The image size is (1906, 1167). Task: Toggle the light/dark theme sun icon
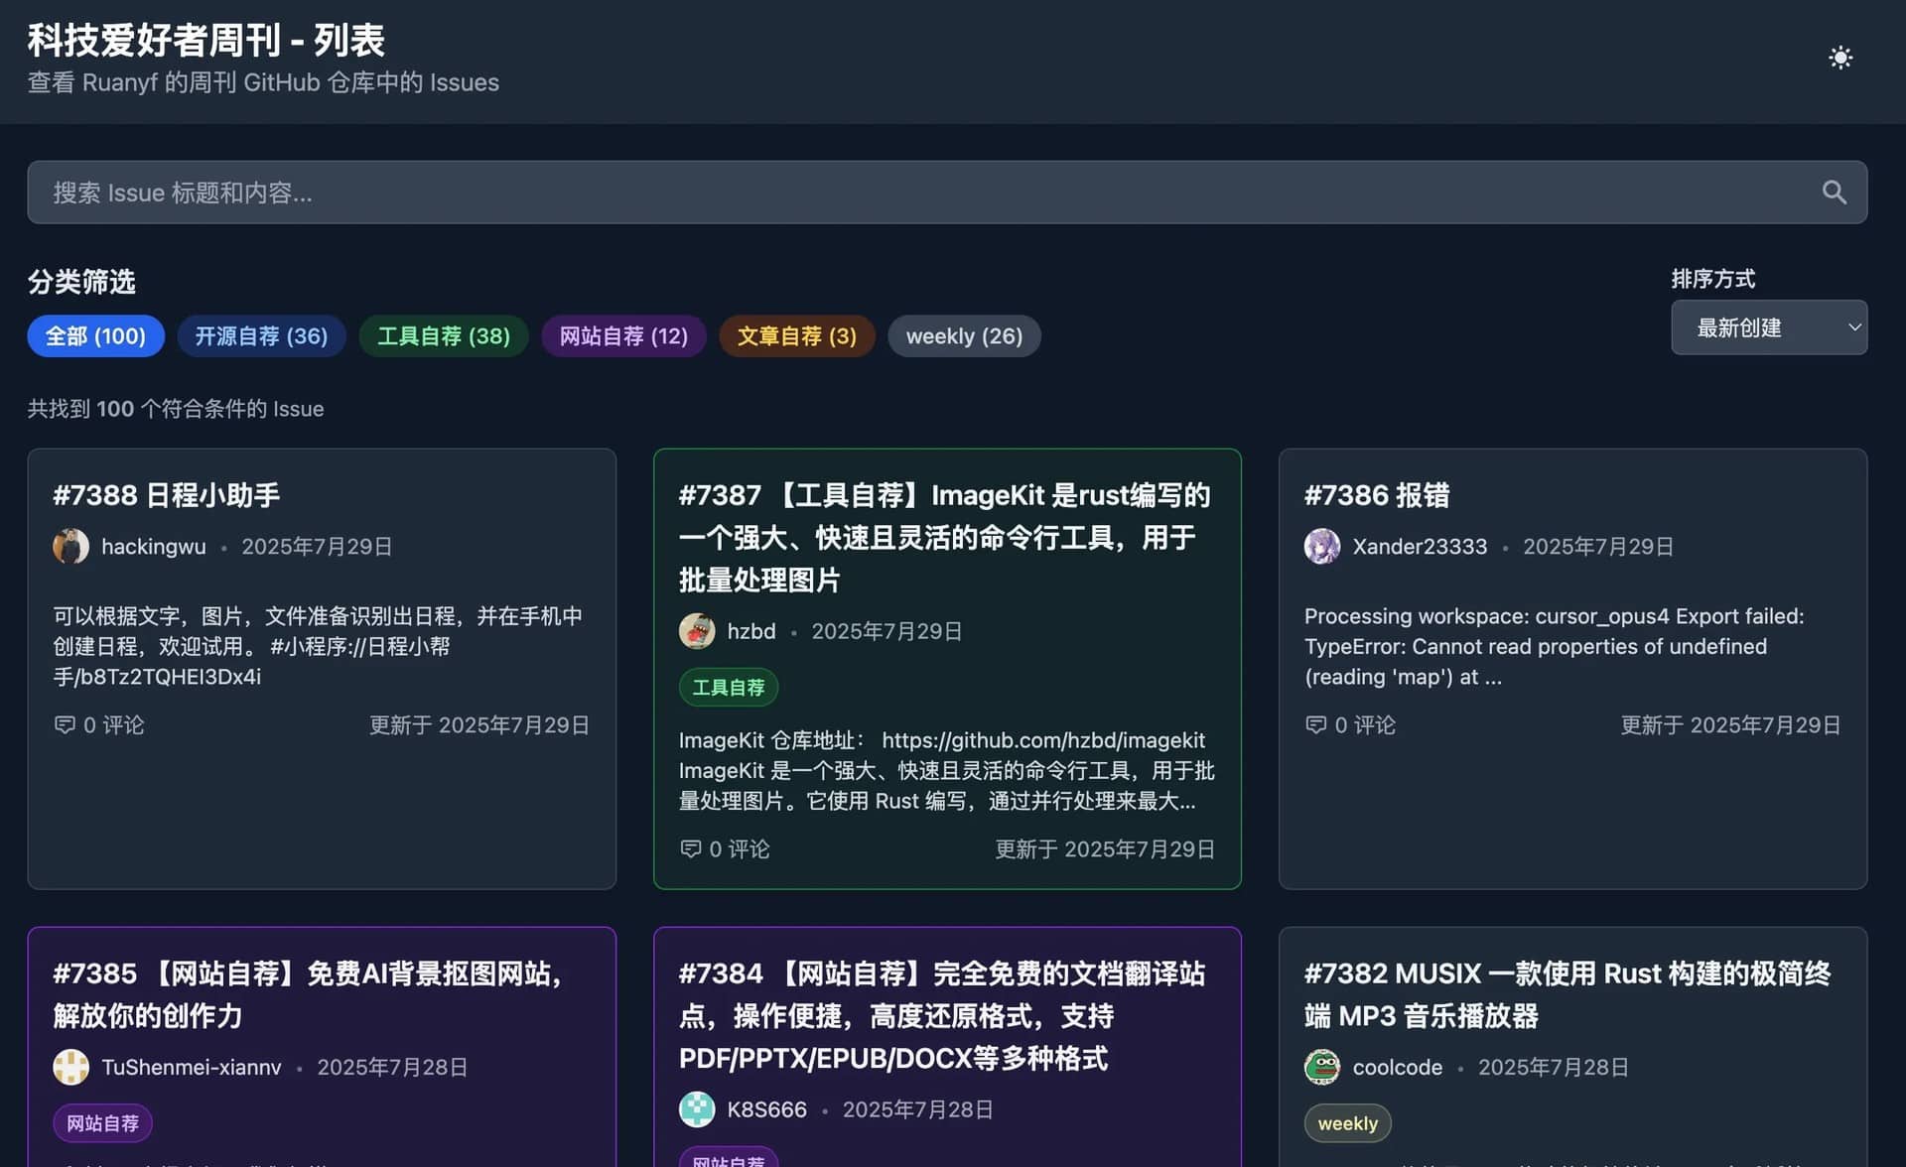1840,58
